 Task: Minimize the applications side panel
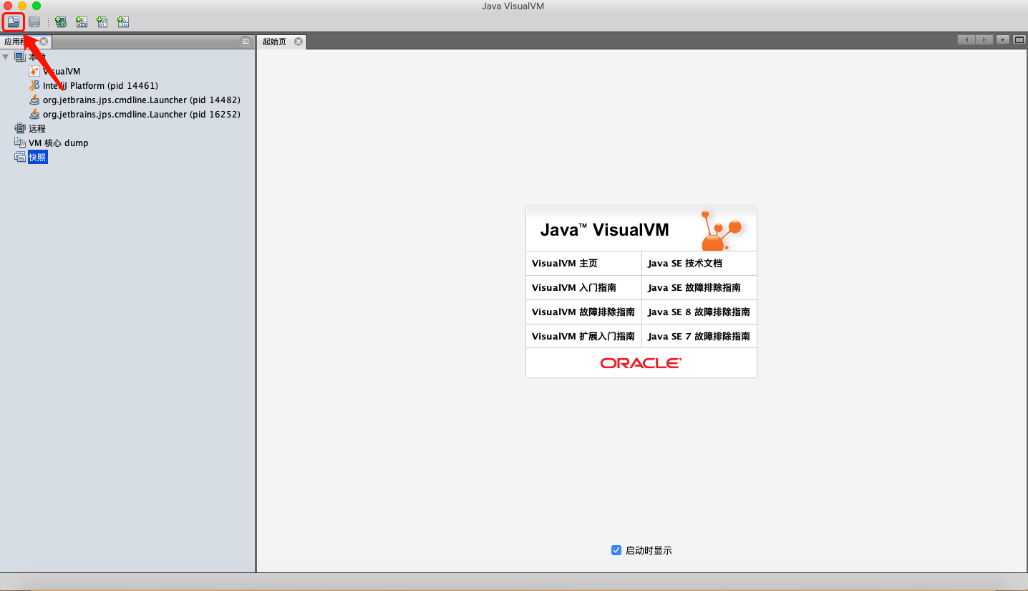(246, 42)
